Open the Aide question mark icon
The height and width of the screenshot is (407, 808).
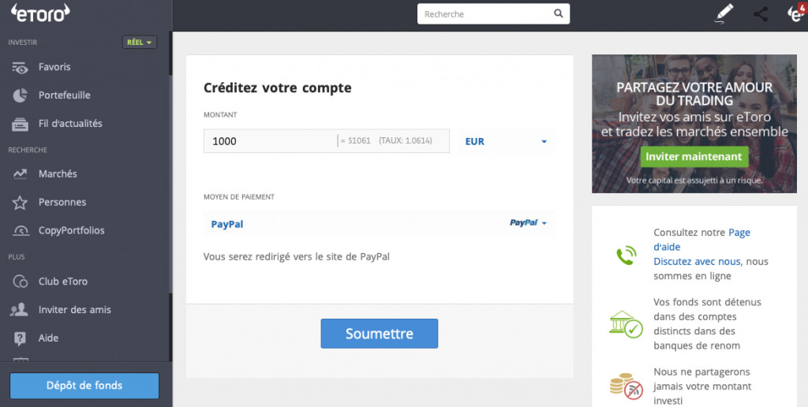[20, 338]
